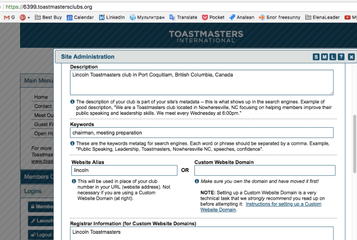Open Calendar bookmark
The image size is (357, 240).
coord(80,17)
